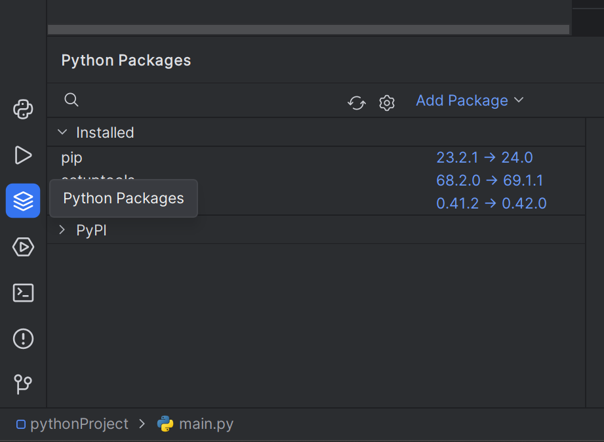Reload the package repositories list

pyautogui.click(x=356, y=102)
